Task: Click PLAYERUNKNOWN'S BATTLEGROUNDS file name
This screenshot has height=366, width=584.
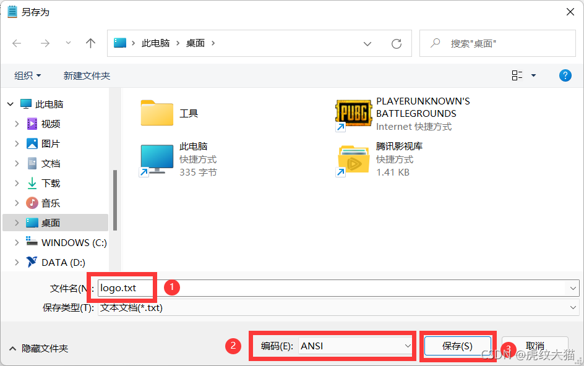Action: tap(423, 107)
